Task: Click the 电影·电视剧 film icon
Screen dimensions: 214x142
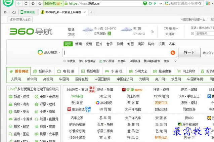Action: tap(36, 97)
